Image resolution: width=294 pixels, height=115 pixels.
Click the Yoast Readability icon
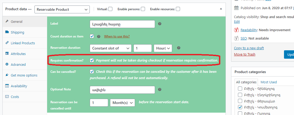click(236, 30)
